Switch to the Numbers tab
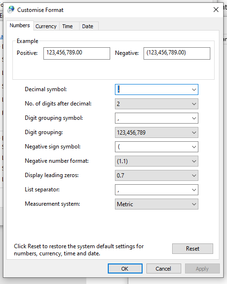This screenshot has height=284, width=227. click(20, 25)
